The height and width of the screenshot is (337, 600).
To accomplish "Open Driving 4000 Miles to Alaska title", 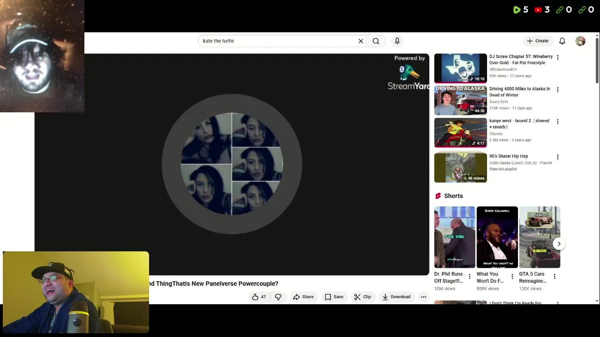I will tap(520, 92).
